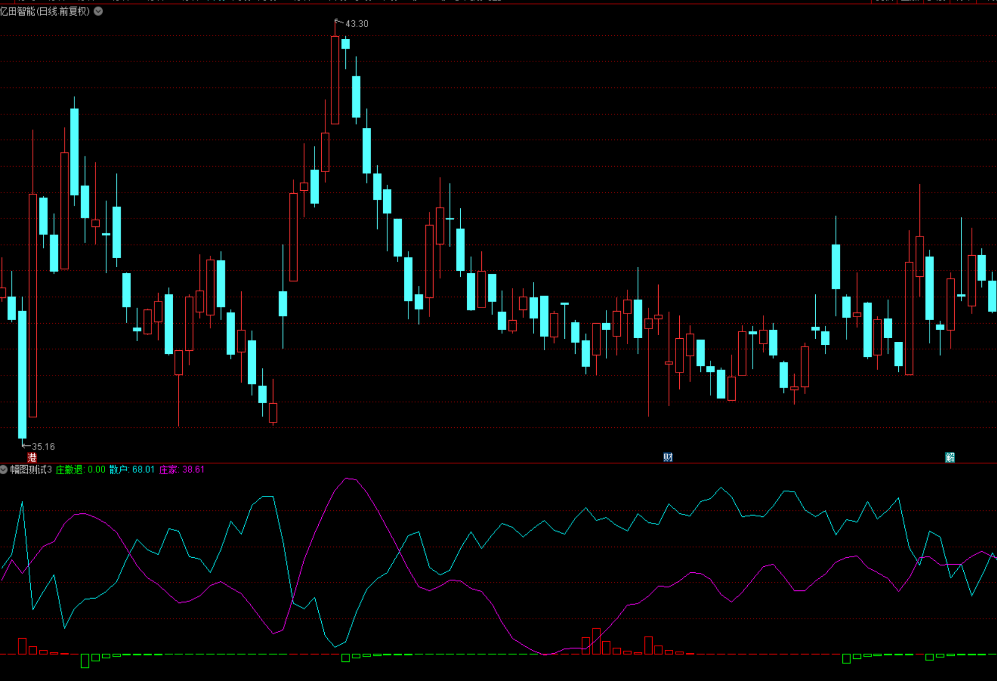Click the 35.16 lowest price marker
The height and width of the screenshot is (681, 997).
(x=43, y=446)
